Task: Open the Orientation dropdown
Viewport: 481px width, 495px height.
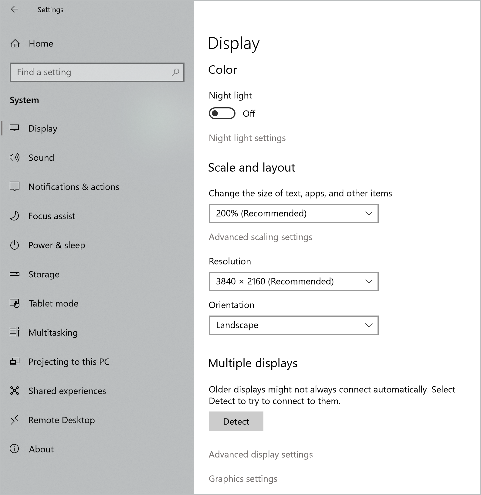Action: click(293, 325)
